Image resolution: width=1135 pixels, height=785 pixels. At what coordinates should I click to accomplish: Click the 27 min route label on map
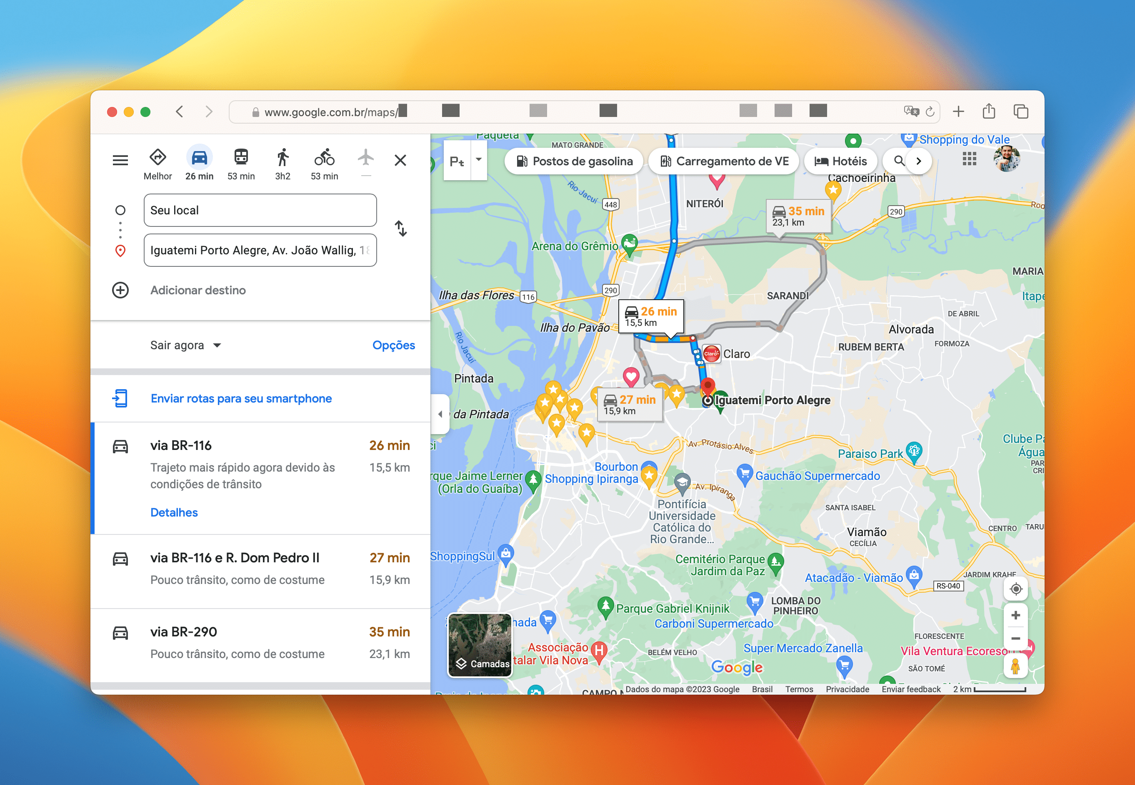pos(630,405)
